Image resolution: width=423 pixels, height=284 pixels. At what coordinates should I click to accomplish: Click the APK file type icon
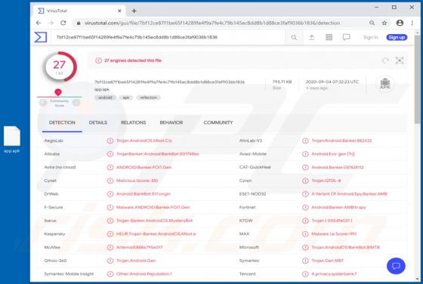(385, 84)
